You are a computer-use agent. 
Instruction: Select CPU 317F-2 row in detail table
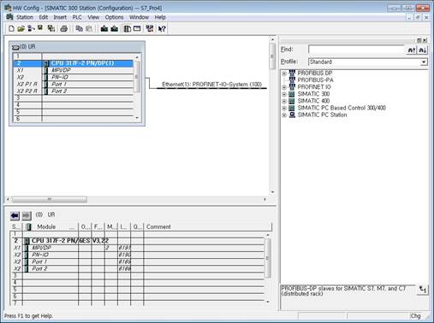pyautogui.click(x=138, y=241)
